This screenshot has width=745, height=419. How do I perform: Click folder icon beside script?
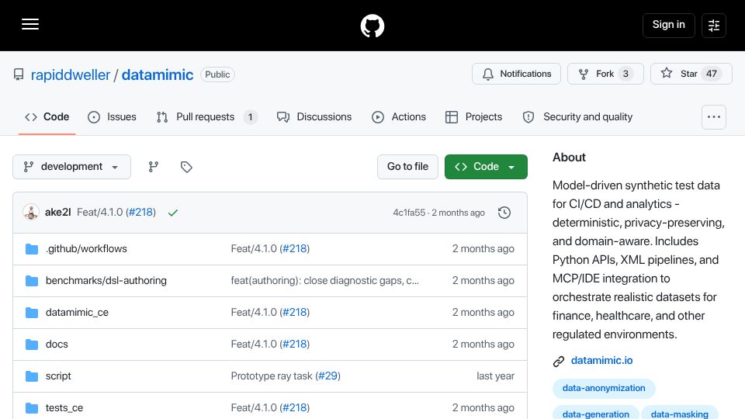tap(32, 376)
